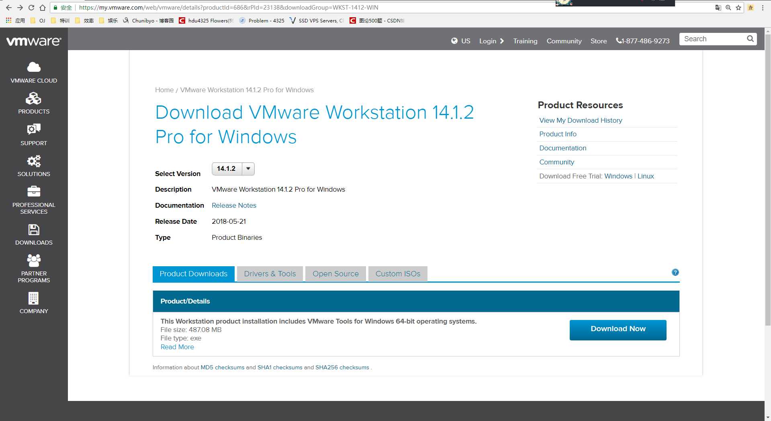Click the search magnifier icon
771x421 pixels.
coord(750,39)
